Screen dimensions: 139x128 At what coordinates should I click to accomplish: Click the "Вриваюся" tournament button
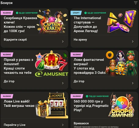(x=81, y=123)
